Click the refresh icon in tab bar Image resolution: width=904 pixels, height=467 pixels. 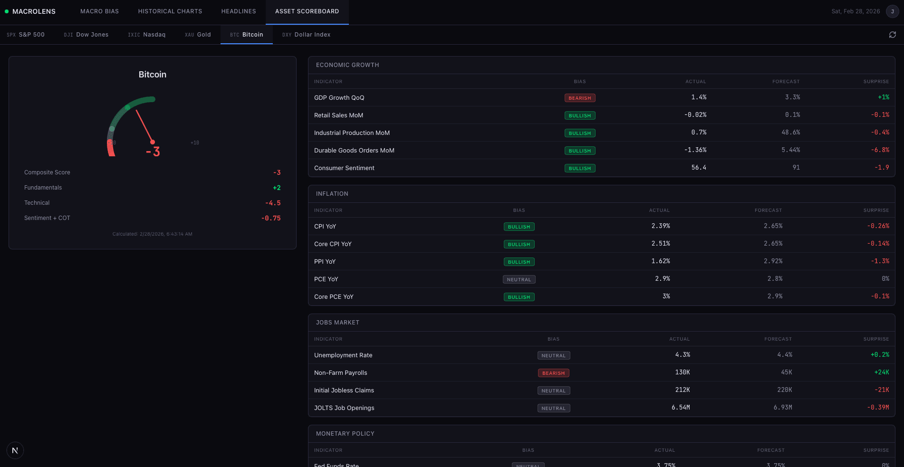pyautogui.click(x=892, y=35)
